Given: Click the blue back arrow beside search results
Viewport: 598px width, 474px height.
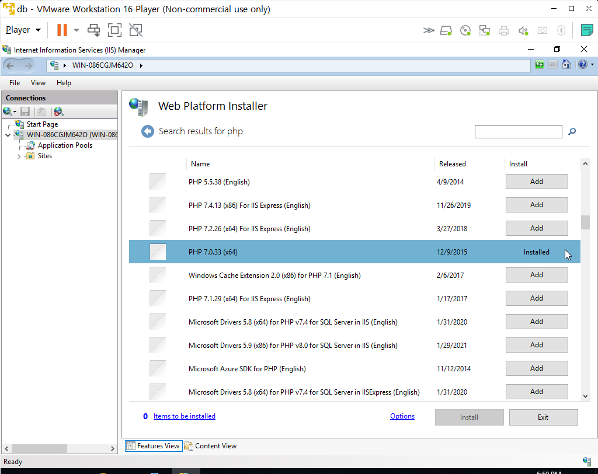Looking at the screenshot, I should tap(148, 131).
